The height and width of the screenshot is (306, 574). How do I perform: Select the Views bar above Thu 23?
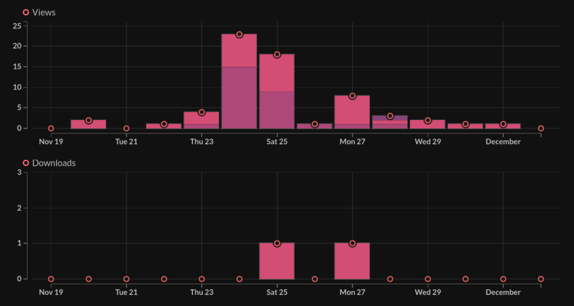(x=201, y=120)
